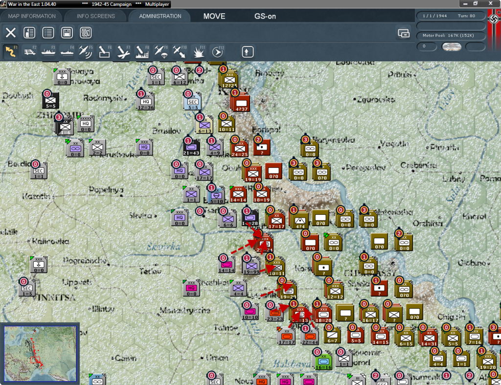Open the list-lines icon in Administration toolbar
The image size is (501, 385).
[48, 33]
